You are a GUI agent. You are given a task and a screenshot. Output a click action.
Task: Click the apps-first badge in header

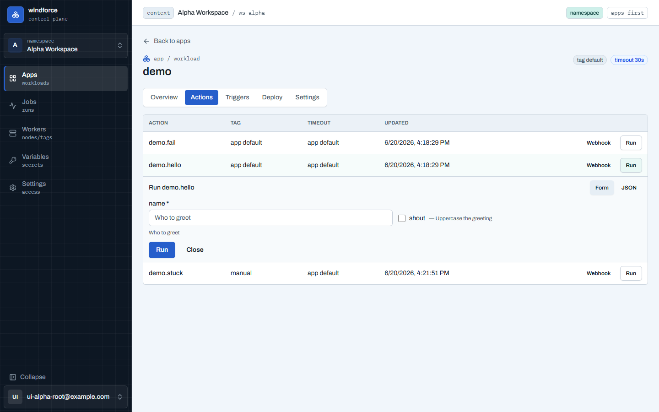coord(627,13)
